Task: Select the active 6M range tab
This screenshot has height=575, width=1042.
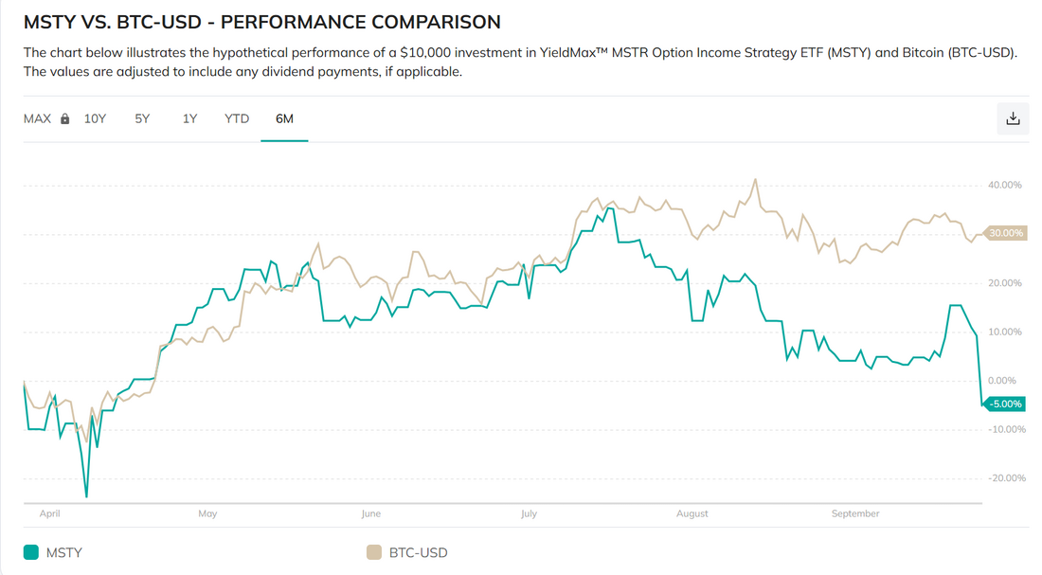Action: click(284, 118)
